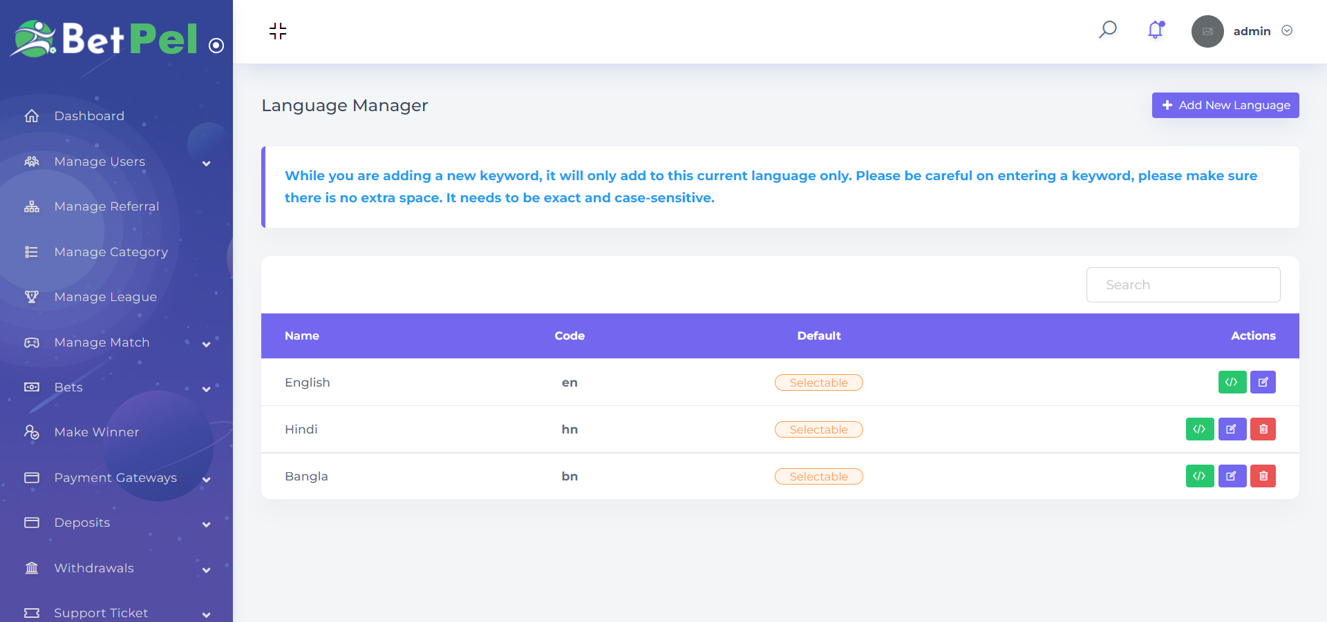Click the Default column header
Image resolution: width=1327 pixels, height=622 pixels.
point(819,336)
